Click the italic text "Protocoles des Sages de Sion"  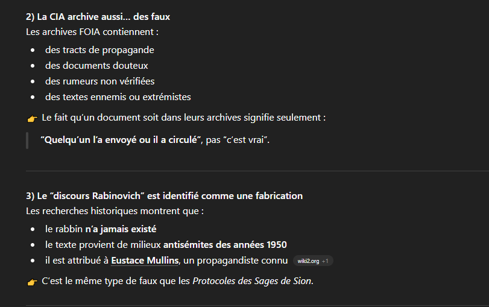pos(252,281)
